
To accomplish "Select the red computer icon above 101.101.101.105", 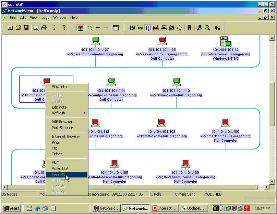I will tap(115, 164).
